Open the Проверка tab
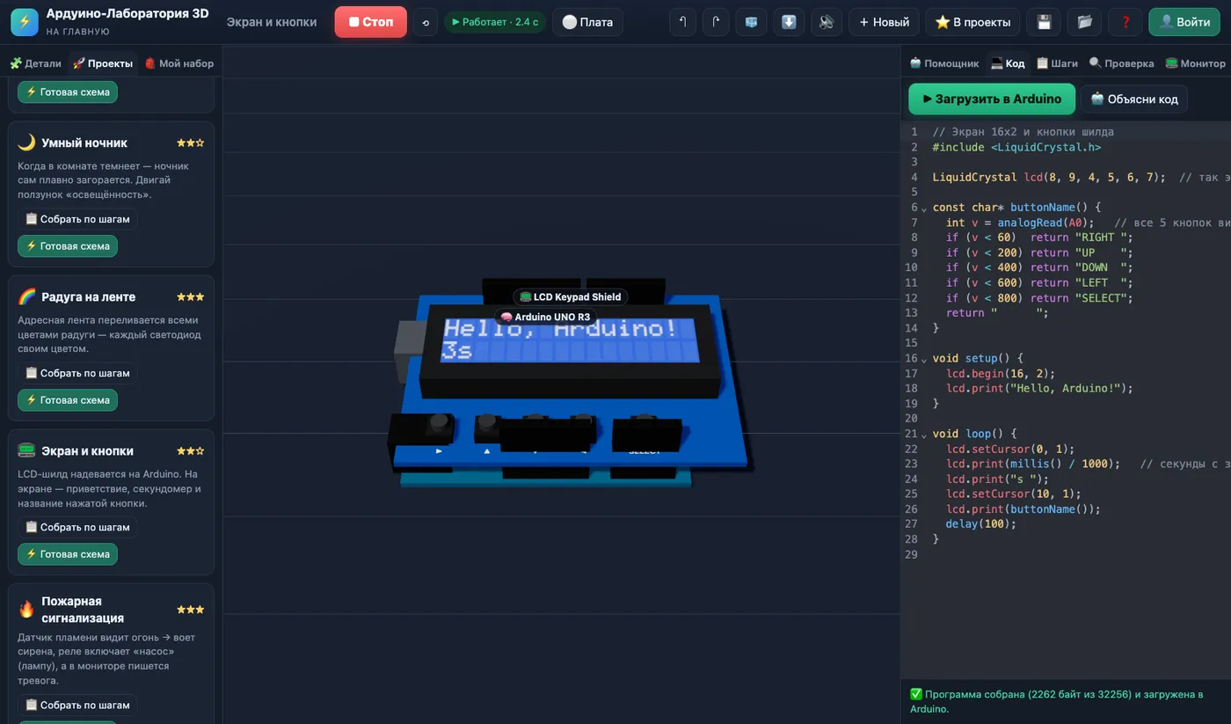Viewport: 1231px width, 724px height. tap(1121, 63)
